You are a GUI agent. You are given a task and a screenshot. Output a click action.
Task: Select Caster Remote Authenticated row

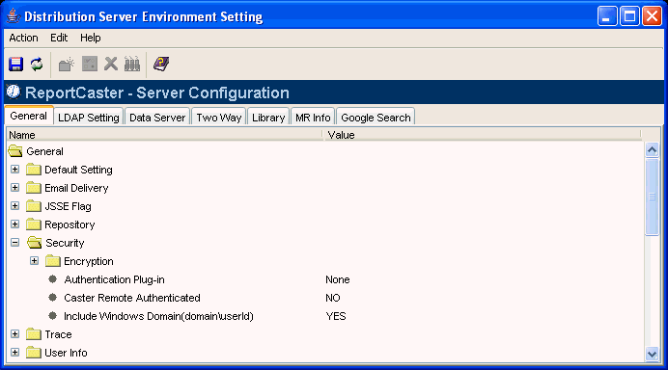point(132,298)
